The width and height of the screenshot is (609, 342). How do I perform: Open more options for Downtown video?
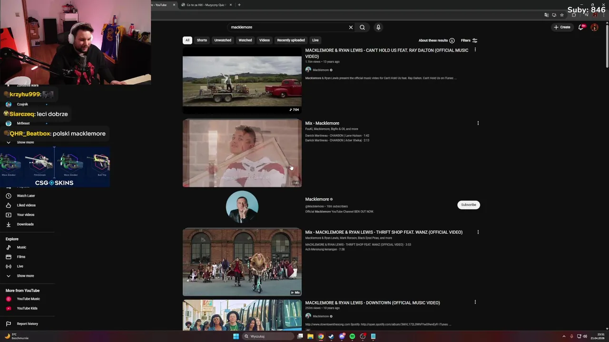click(x=475, y=302)
